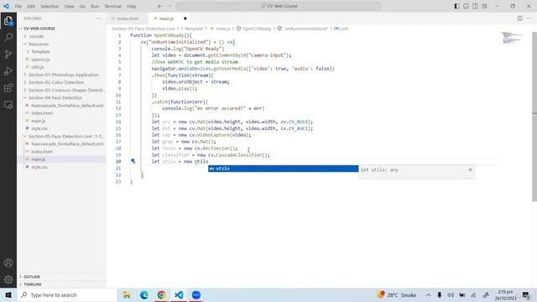This screenshot has width=537, height=302.
Task: Click the CV-Web-Course command center search
Action: coord(279,6)
